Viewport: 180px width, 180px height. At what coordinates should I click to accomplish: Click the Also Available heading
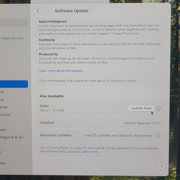click(x=51, y=96)
